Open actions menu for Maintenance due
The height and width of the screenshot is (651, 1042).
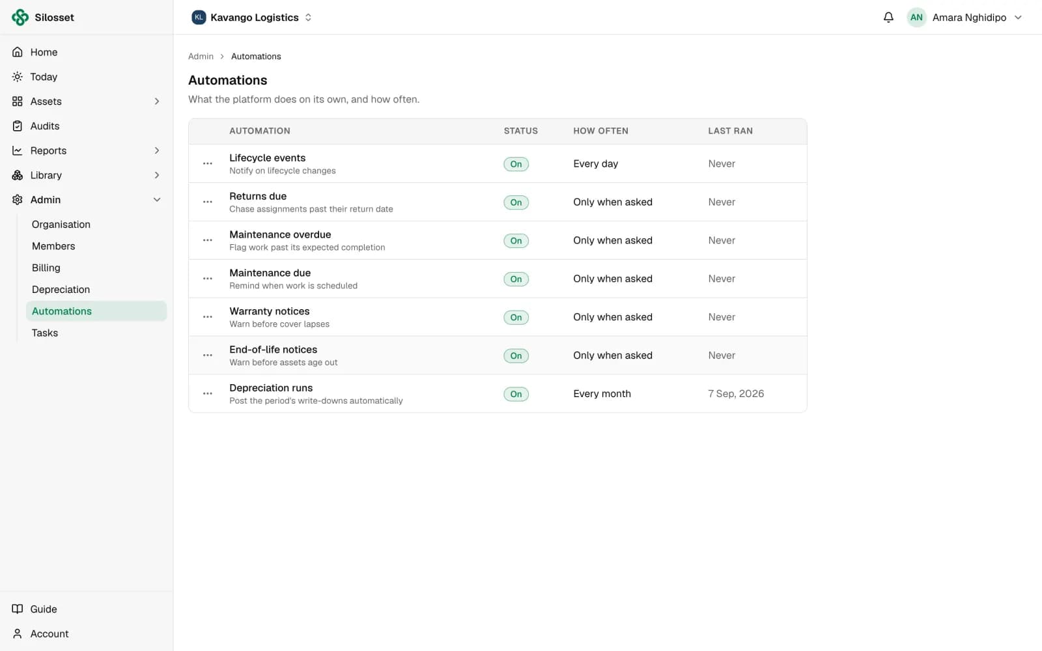[x=208, y=279]
